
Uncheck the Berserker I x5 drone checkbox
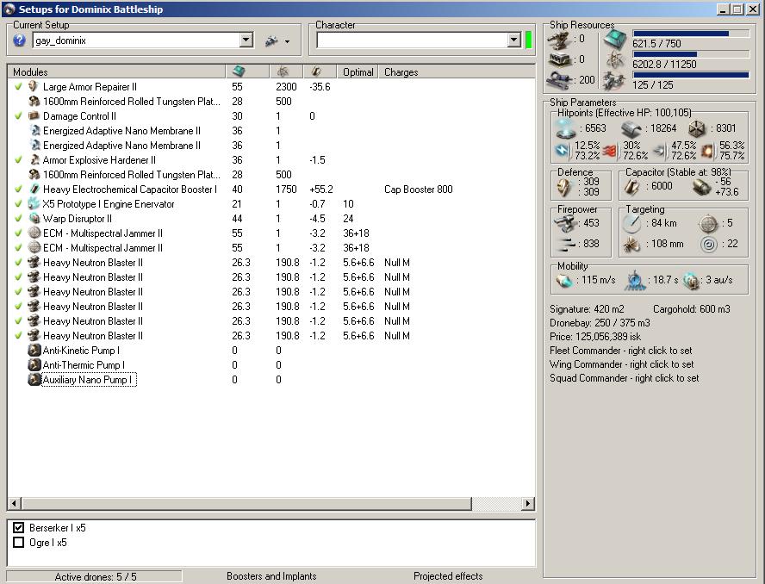19,528
